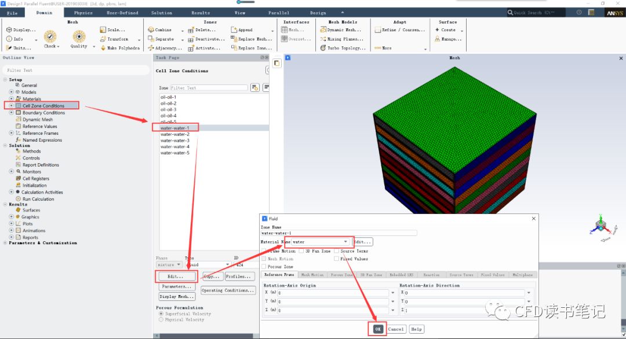Click Cancel in the Fluid dialog
The height and width of the screenshot is (339, 626).
[x=396, y=329]
